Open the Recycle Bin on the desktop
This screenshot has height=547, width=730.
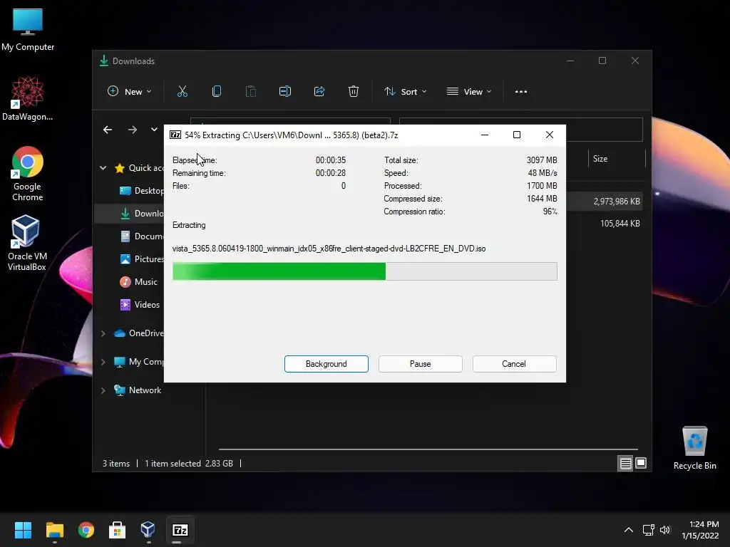(x=694, y=448)
